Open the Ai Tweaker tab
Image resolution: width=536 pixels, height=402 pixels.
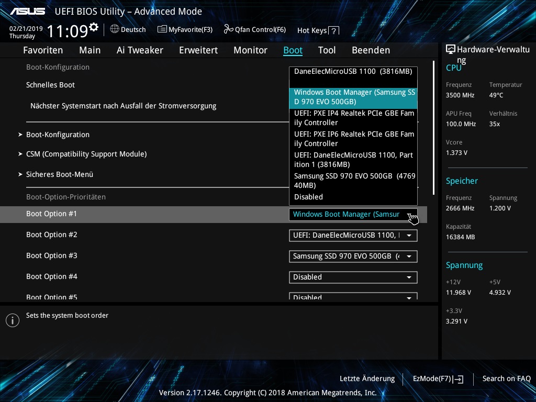(140, 50)
